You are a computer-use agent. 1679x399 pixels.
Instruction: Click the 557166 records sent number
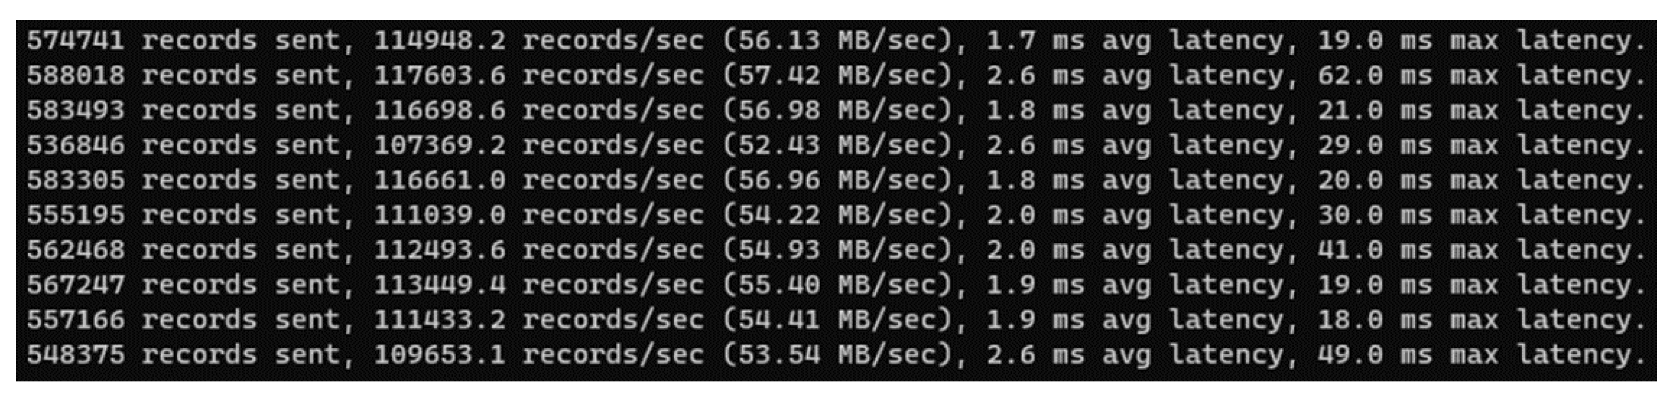point(76,320)
